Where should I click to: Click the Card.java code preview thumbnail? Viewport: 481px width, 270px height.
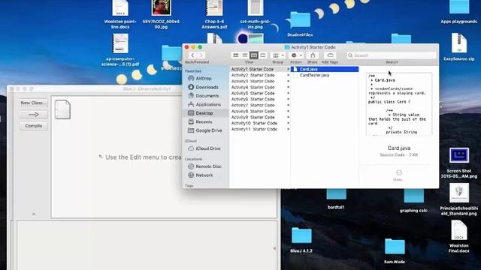pyautogui.click(x=399, y=103)
